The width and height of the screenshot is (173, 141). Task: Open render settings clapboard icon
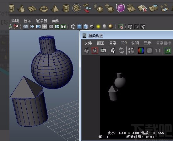click(x=131, y=51)
